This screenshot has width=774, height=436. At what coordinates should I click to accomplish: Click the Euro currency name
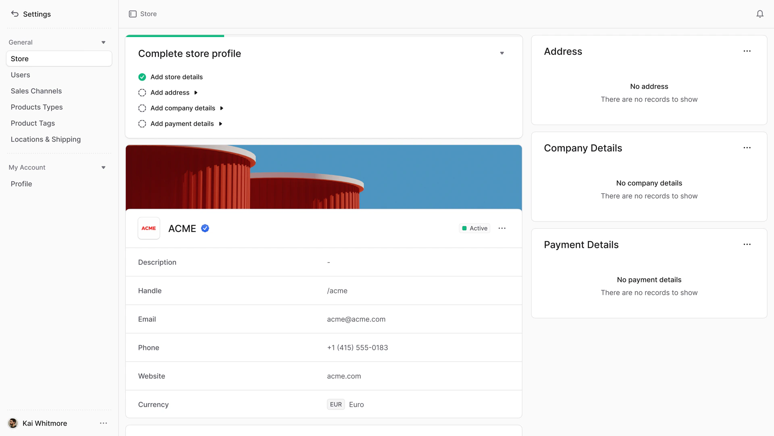[356, 405]
